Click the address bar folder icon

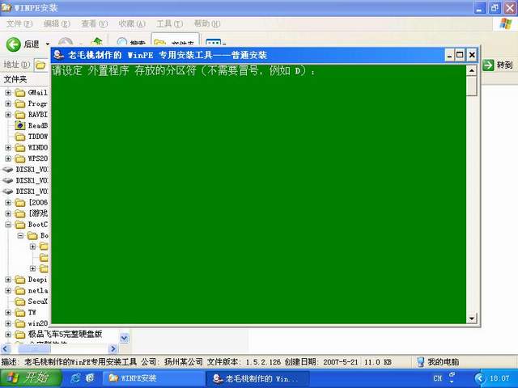[x=40, y=65]
